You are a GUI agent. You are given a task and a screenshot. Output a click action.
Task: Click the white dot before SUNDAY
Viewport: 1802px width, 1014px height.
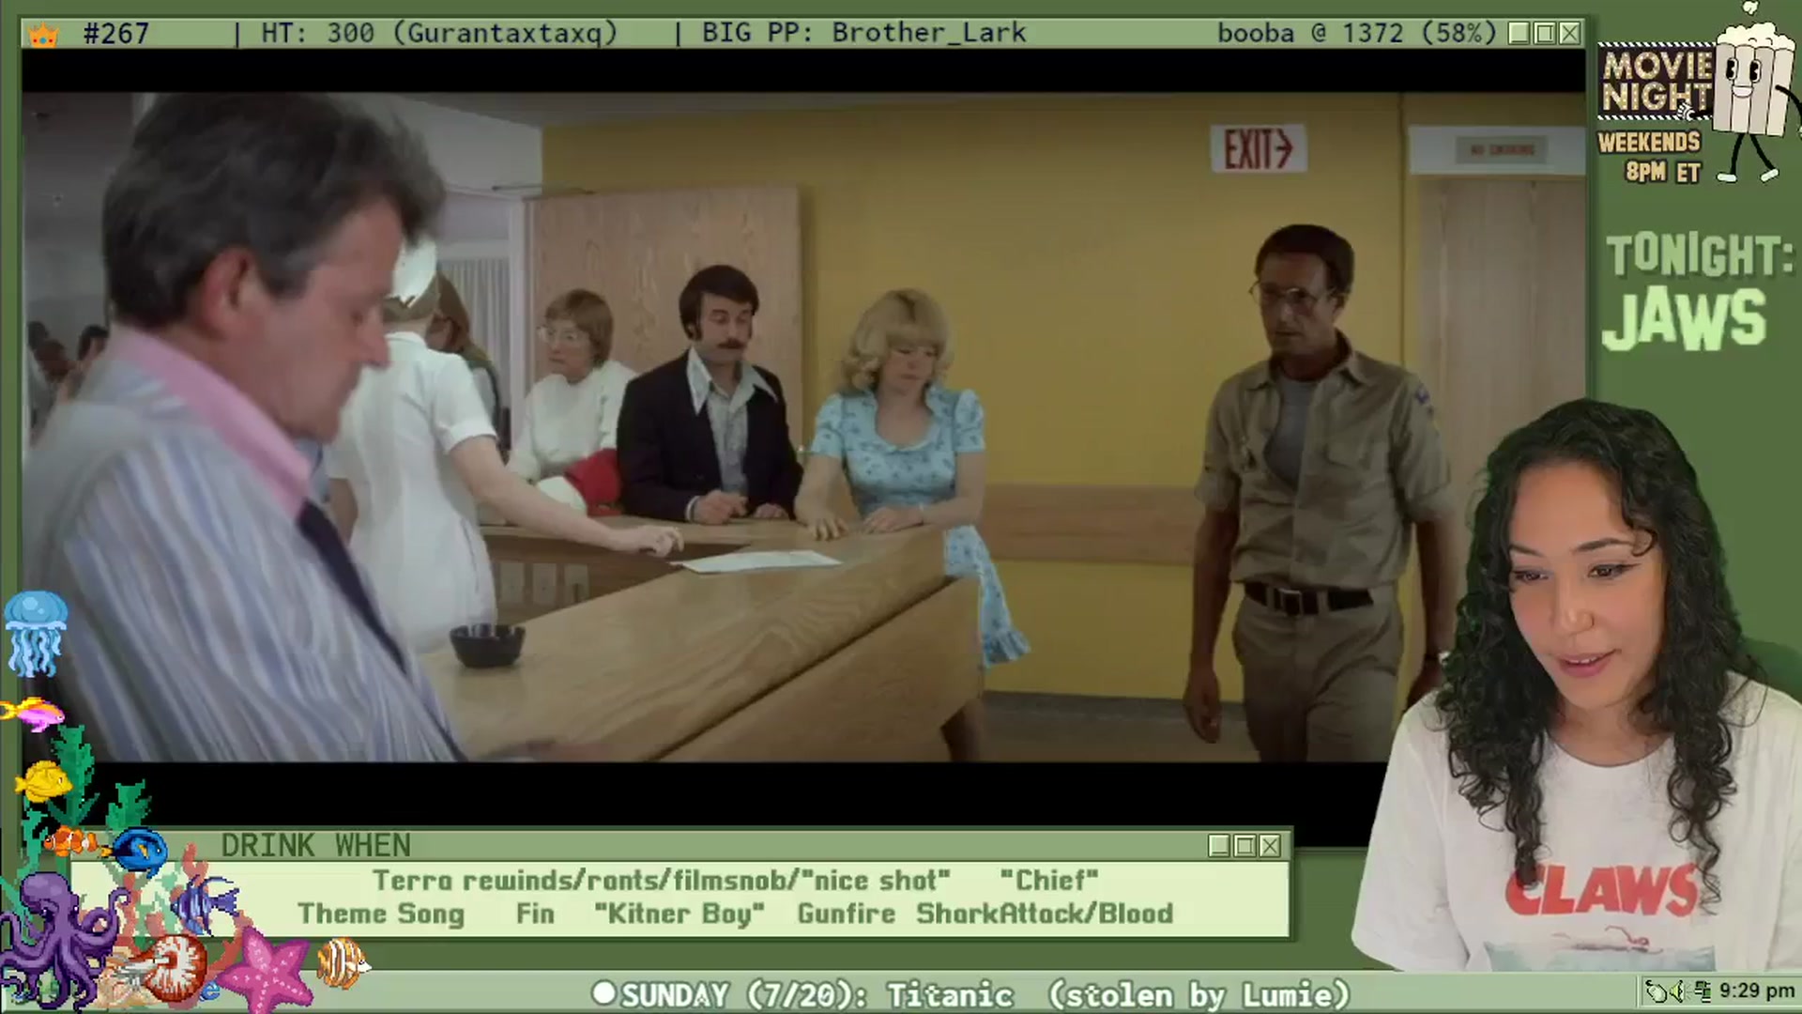pyautogui.click(x=604, y=992)
